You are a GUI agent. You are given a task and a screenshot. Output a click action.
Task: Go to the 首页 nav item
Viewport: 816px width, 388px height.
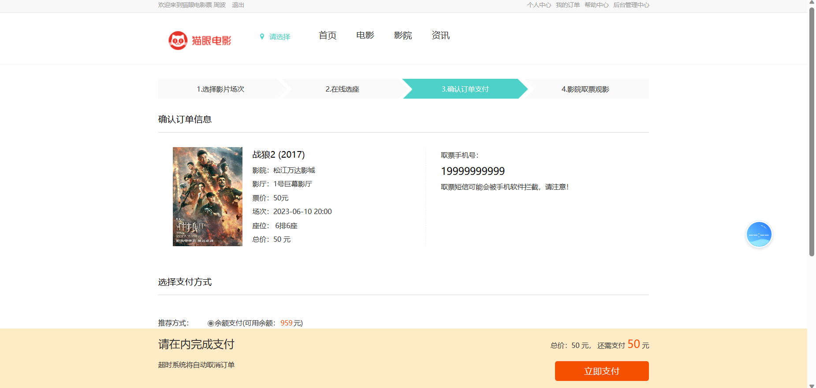(x=328, y=36)
